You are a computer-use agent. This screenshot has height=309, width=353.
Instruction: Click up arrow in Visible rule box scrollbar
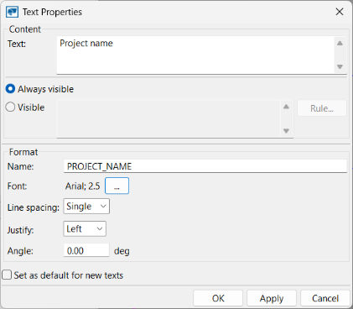286,107
